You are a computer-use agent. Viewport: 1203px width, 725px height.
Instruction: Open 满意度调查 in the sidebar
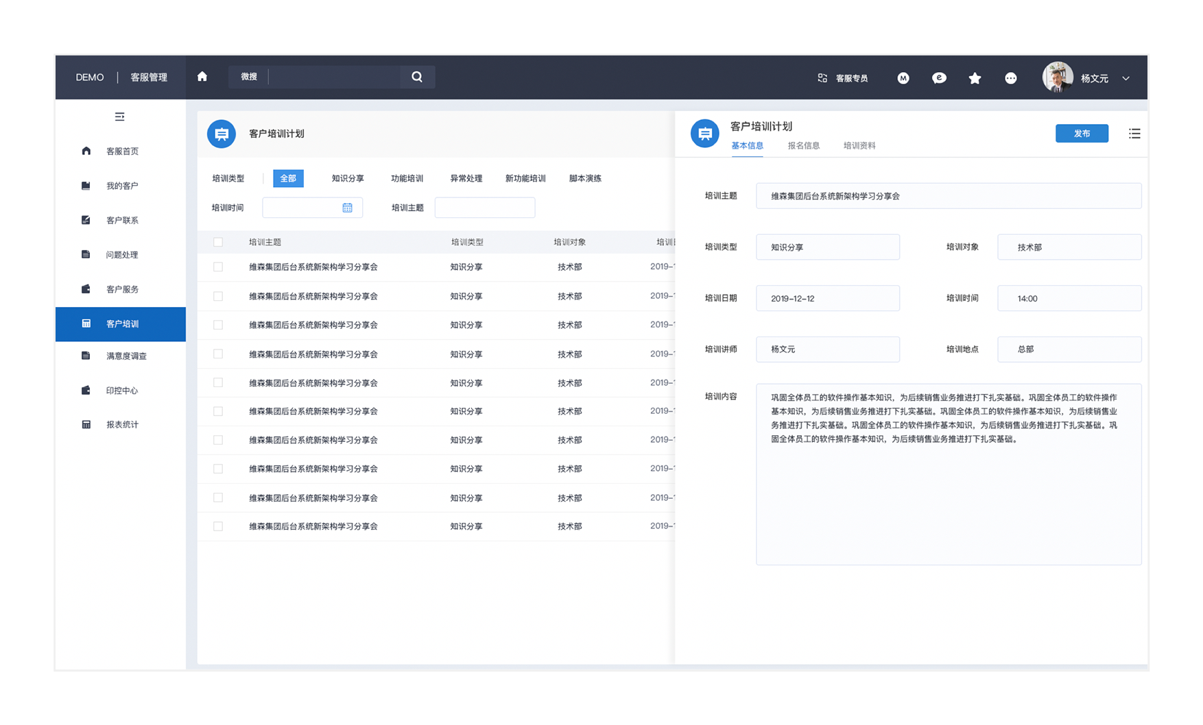126,356
